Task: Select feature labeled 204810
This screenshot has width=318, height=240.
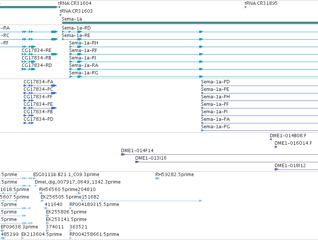Action: click(87, 190)
